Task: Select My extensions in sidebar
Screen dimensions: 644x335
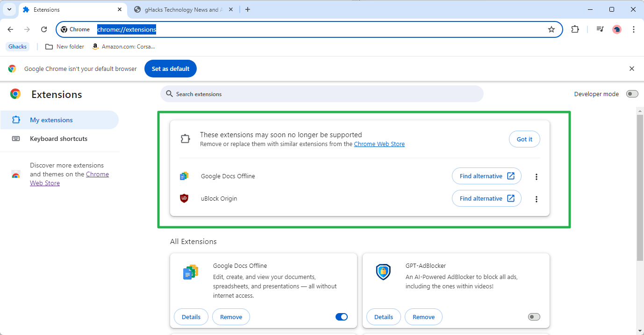Action: 59,120
